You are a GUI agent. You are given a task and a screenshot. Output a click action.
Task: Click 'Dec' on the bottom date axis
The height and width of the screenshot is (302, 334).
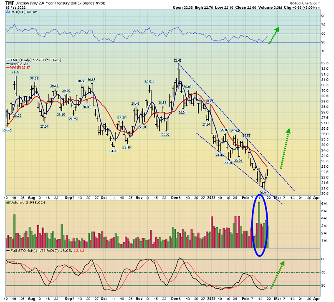coord(175,299)
